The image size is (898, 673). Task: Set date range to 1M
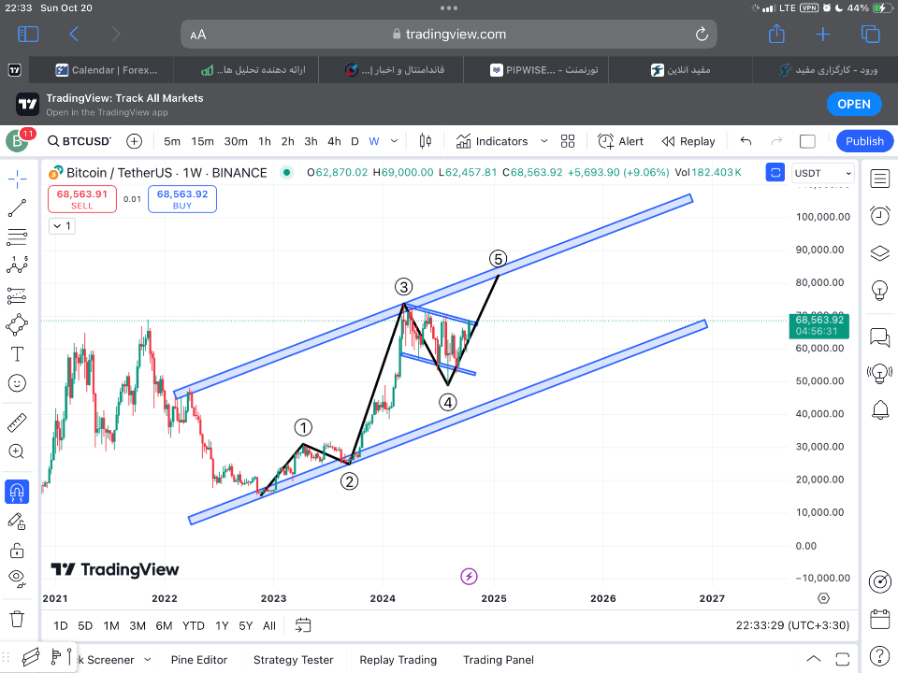(x=111, y=625)
